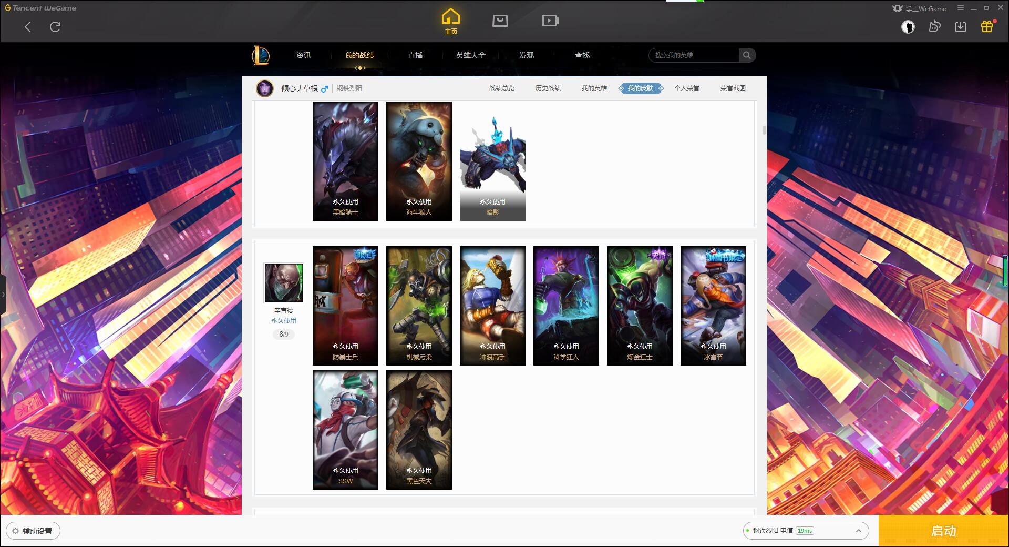Image resolution: width=1009 pixels, height=547 pixels.
Task: Click the skin list vertical scrollbar
Action: [x=764, y=130]
